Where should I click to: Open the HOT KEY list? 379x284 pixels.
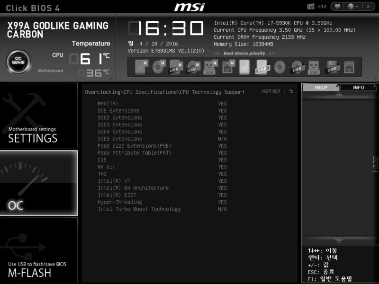point(271,91)
